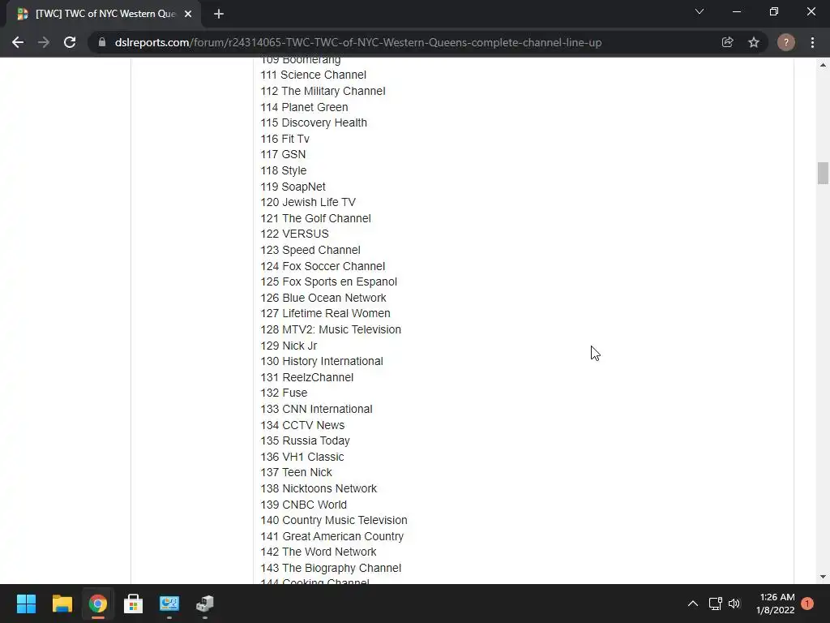Open File Explorer from taskbar
Screen dimensions: 830x623
click(62, 604)
